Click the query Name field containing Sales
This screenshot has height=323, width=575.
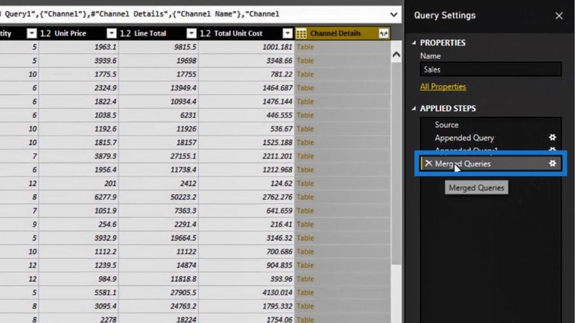[x=491, y=69]
